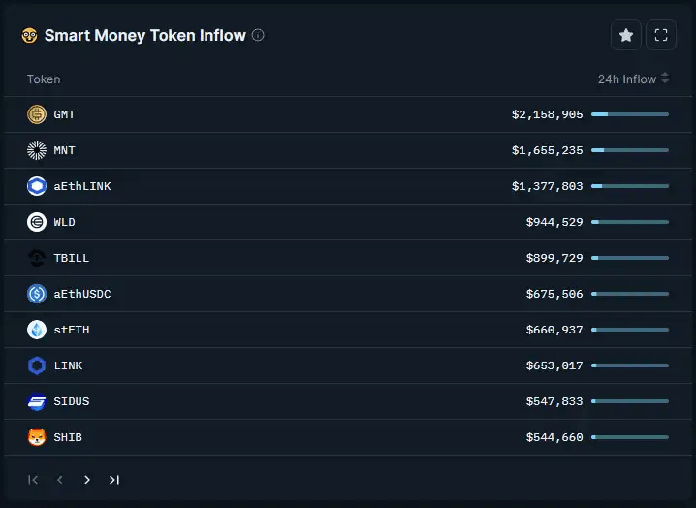This screenshot has height=508, width=696.
Task: Click the star favorite button
Action: pyautogui.click(x=626, y=35)
